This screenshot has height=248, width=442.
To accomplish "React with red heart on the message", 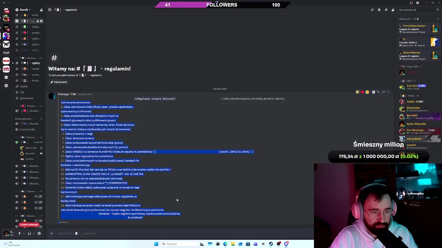I will [362, 92].
